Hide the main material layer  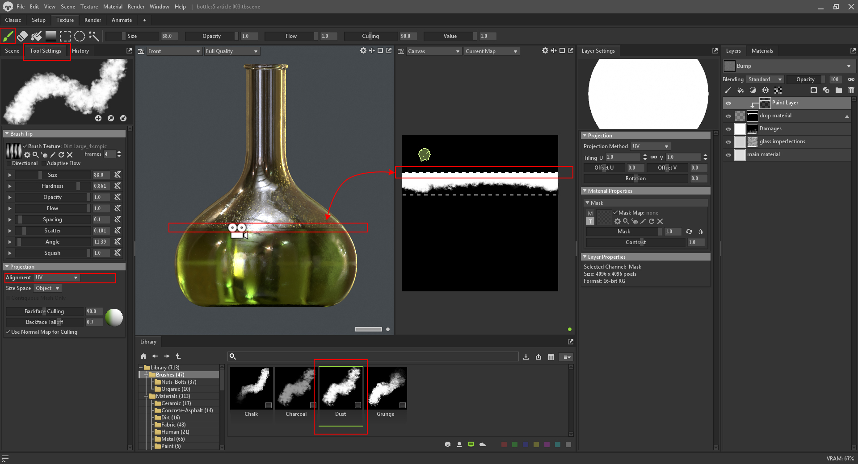point(728,155)
